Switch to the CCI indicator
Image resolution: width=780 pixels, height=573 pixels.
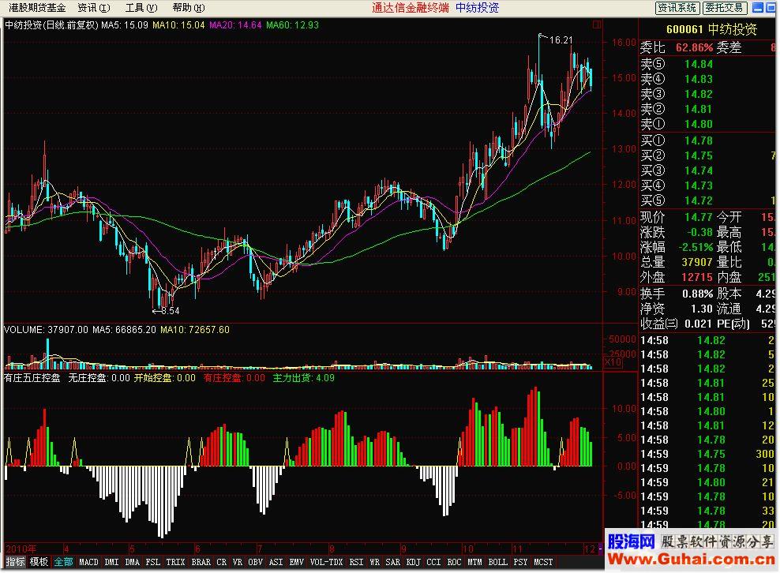(433, 562)
